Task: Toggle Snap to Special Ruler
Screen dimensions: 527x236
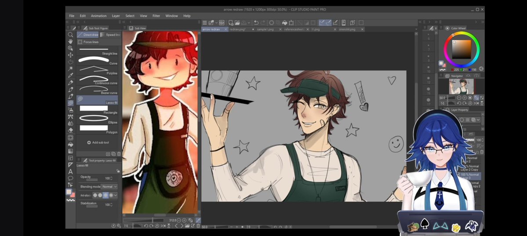Action: coord(328,22)
